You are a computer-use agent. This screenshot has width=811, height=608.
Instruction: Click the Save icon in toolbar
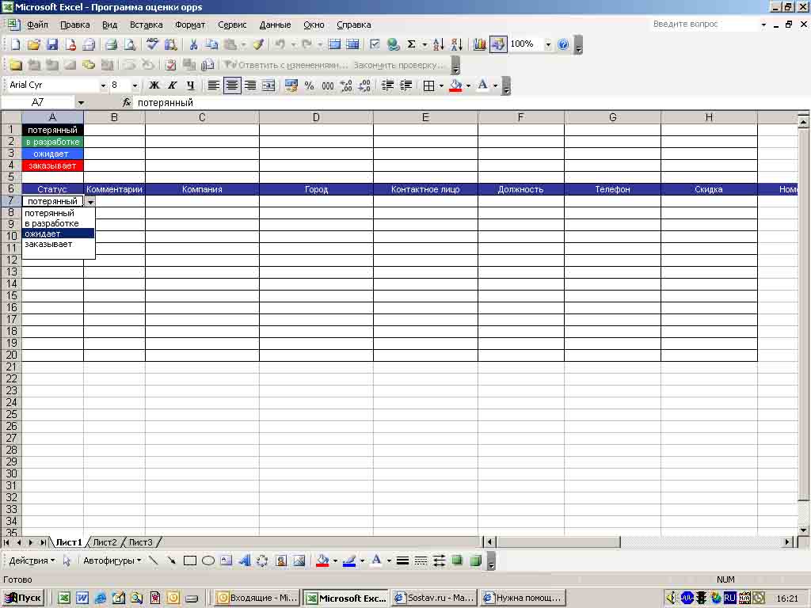point(52,45)
